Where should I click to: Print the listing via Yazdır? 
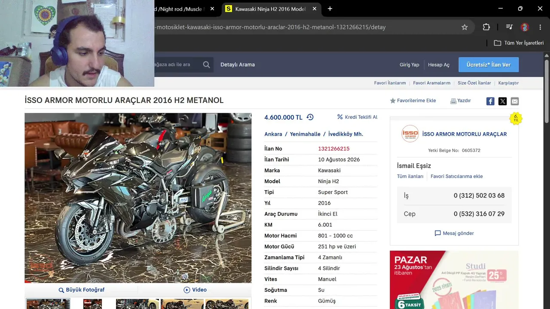pos(461,101)
